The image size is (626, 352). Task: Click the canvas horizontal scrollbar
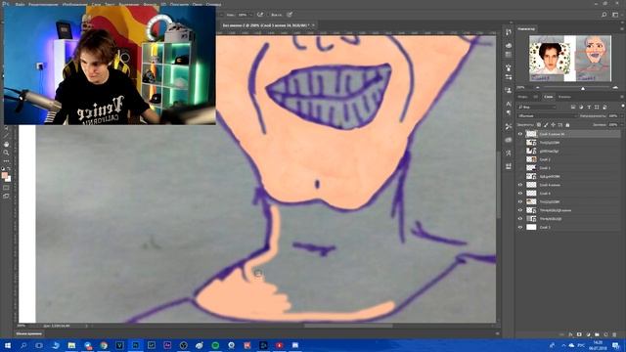point(348,326)
